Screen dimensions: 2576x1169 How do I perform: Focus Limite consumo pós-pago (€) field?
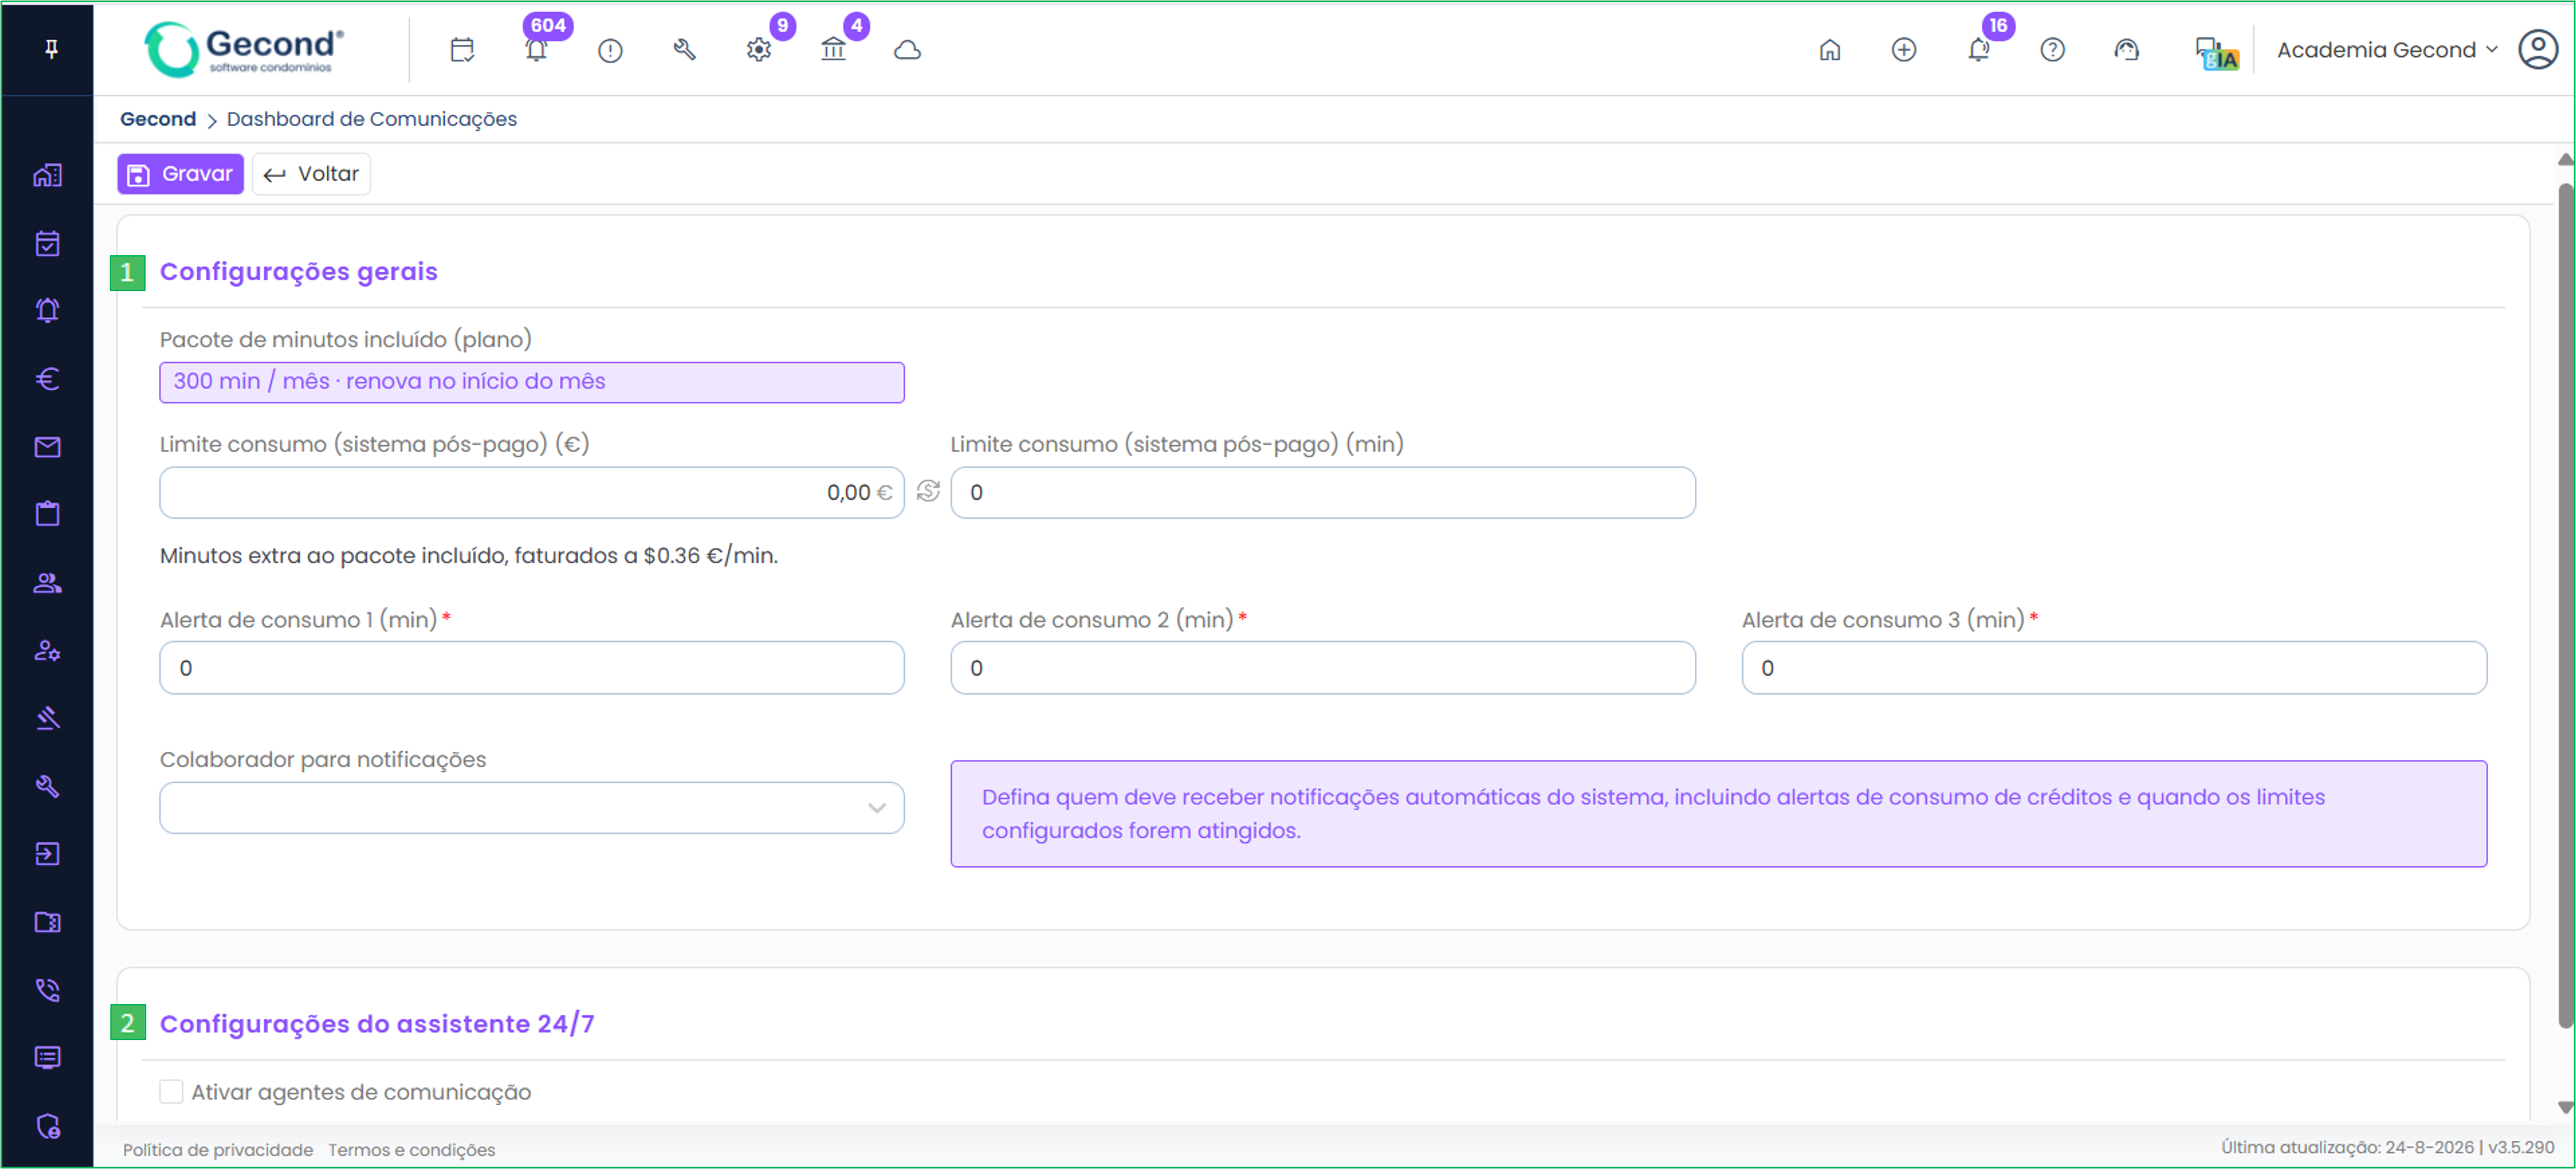tap(531, 492)
